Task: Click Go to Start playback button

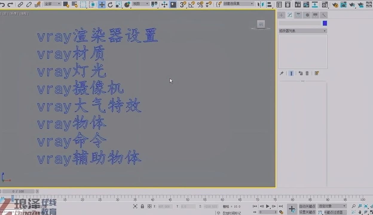Action: tap(255, 206)
